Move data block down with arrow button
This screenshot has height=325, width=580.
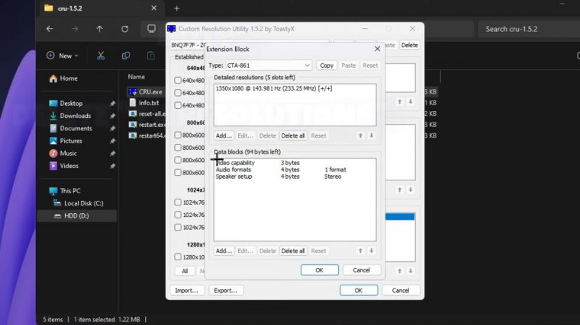pyautogui.click(x=372, y=250)
